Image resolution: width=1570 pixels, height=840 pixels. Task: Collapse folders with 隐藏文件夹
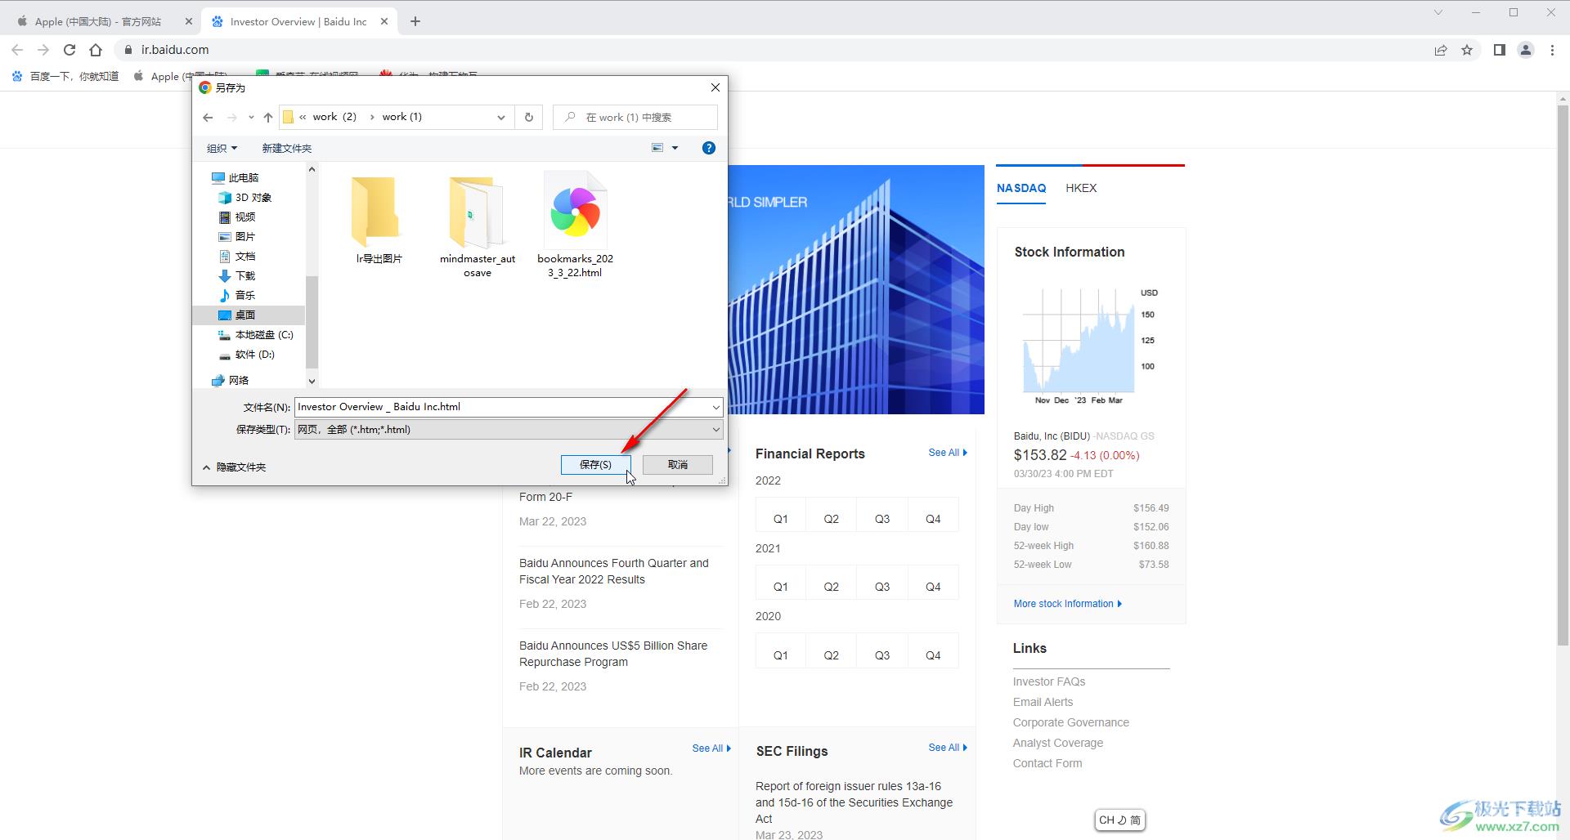[x=234, y=467]
